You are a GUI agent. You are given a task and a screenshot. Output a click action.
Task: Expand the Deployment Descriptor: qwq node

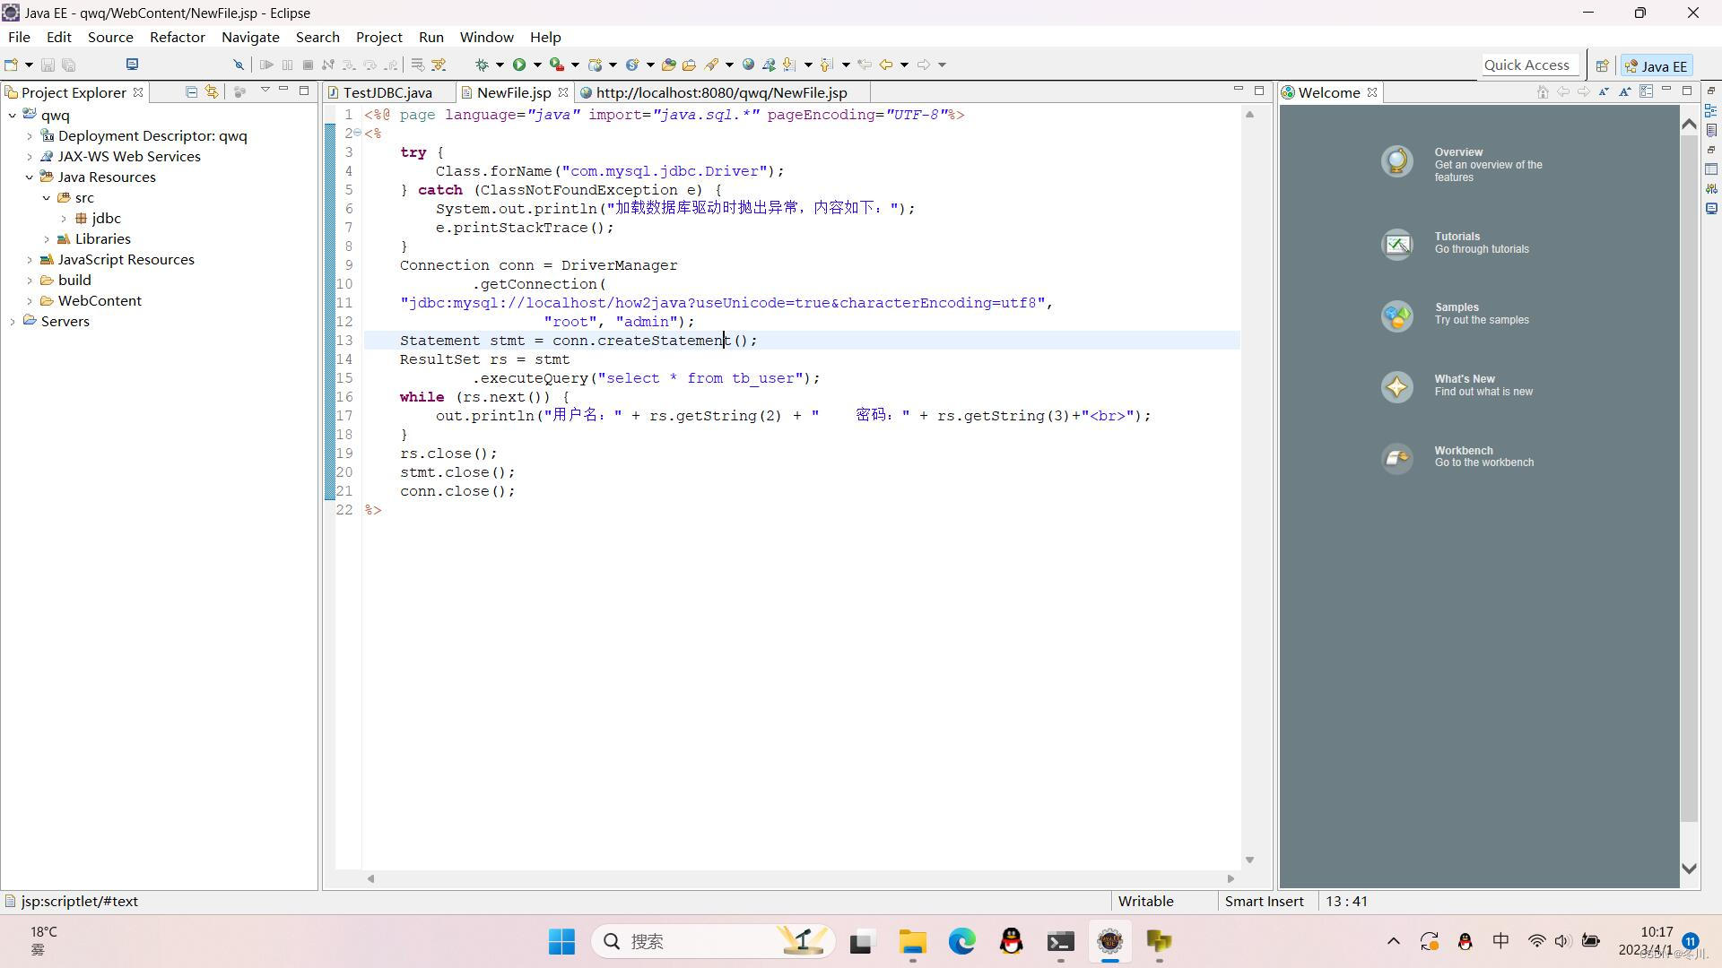[30, 136]
